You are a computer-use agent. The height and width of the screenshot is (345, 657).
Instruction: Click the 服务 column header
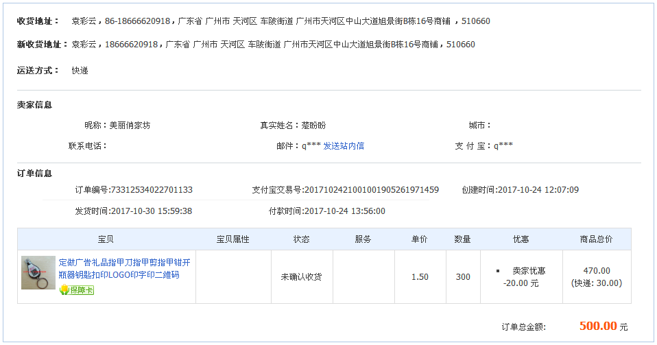click(x=363, y=239)
